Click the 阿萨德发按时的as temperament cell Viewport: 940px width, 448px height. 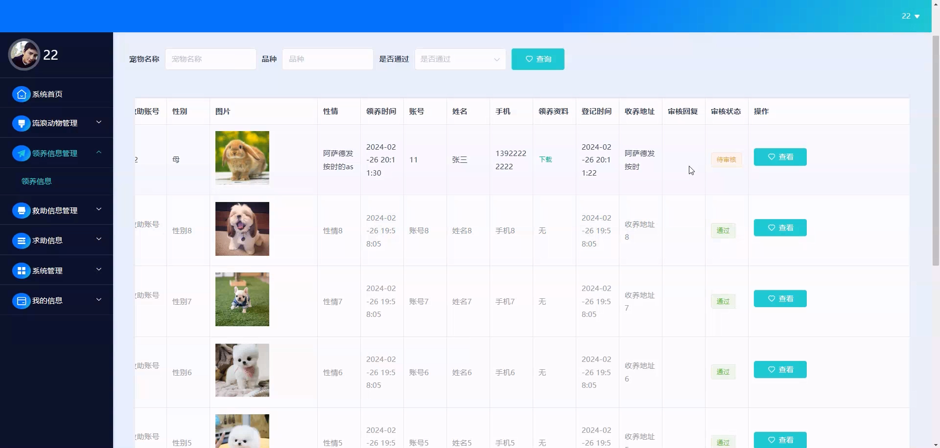pos(338,160)
